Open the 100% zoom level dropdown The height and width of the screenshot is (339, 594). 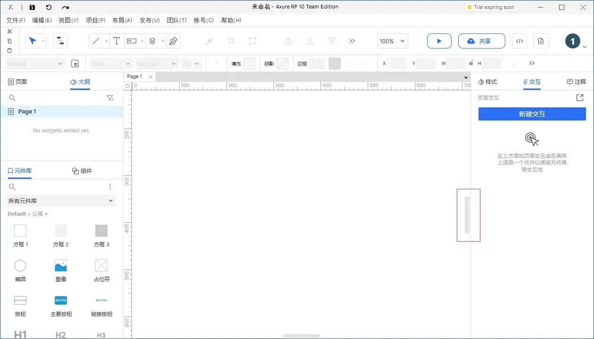[x=392, y=41]
